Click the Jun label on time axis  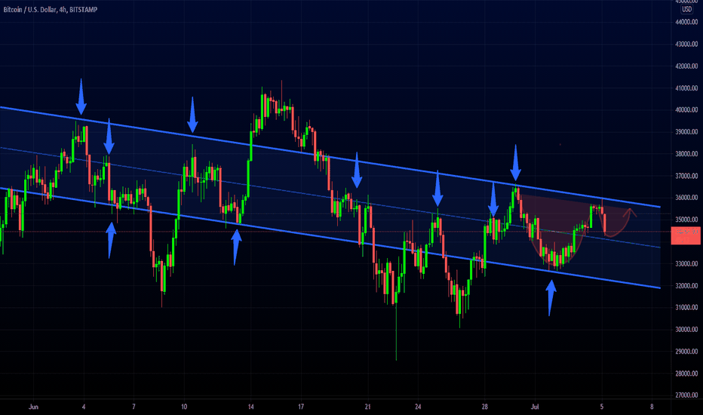coord(34,407)
